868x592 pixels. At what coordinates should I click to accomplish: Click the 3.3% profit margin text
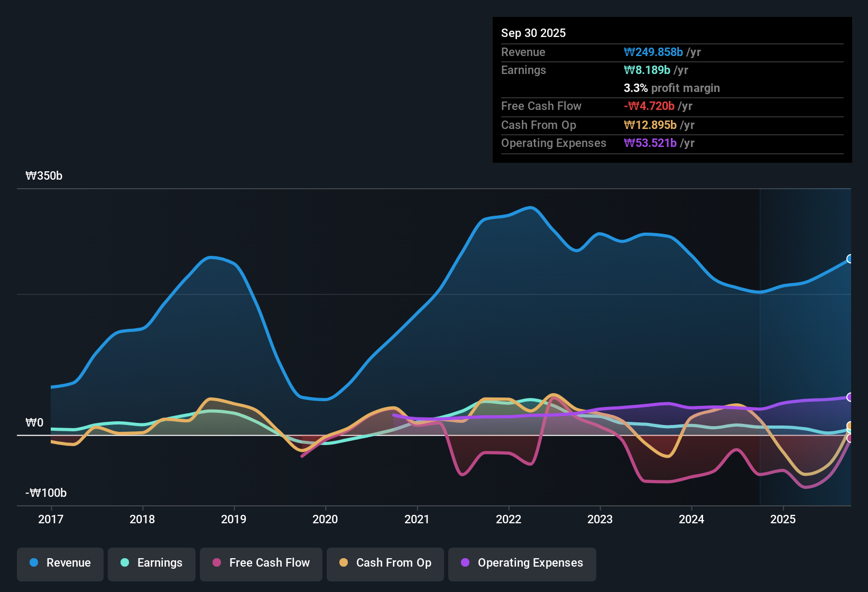[x=671, y=88]
